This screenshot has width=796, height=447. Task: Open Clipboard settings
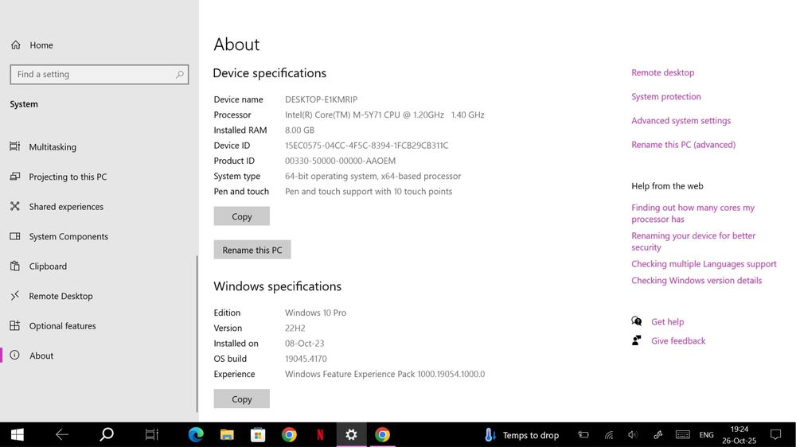coord(48,266)
